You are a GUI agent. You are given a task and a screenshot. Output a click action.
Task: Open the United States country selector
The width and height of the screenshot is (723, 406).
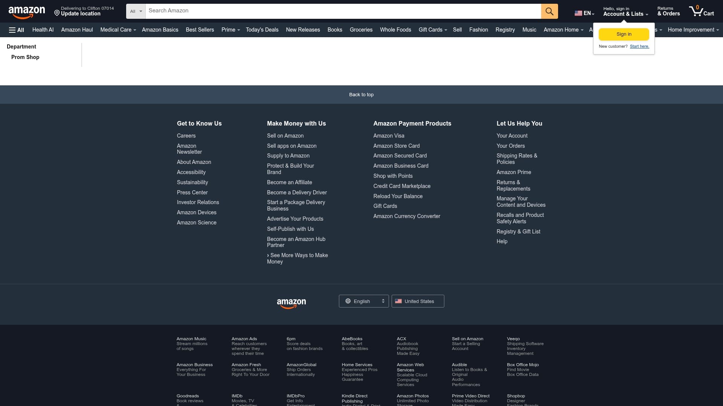point(418,301)
